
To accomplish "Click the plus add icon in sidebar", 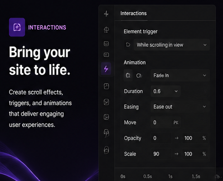I will [x=106, y=14].
